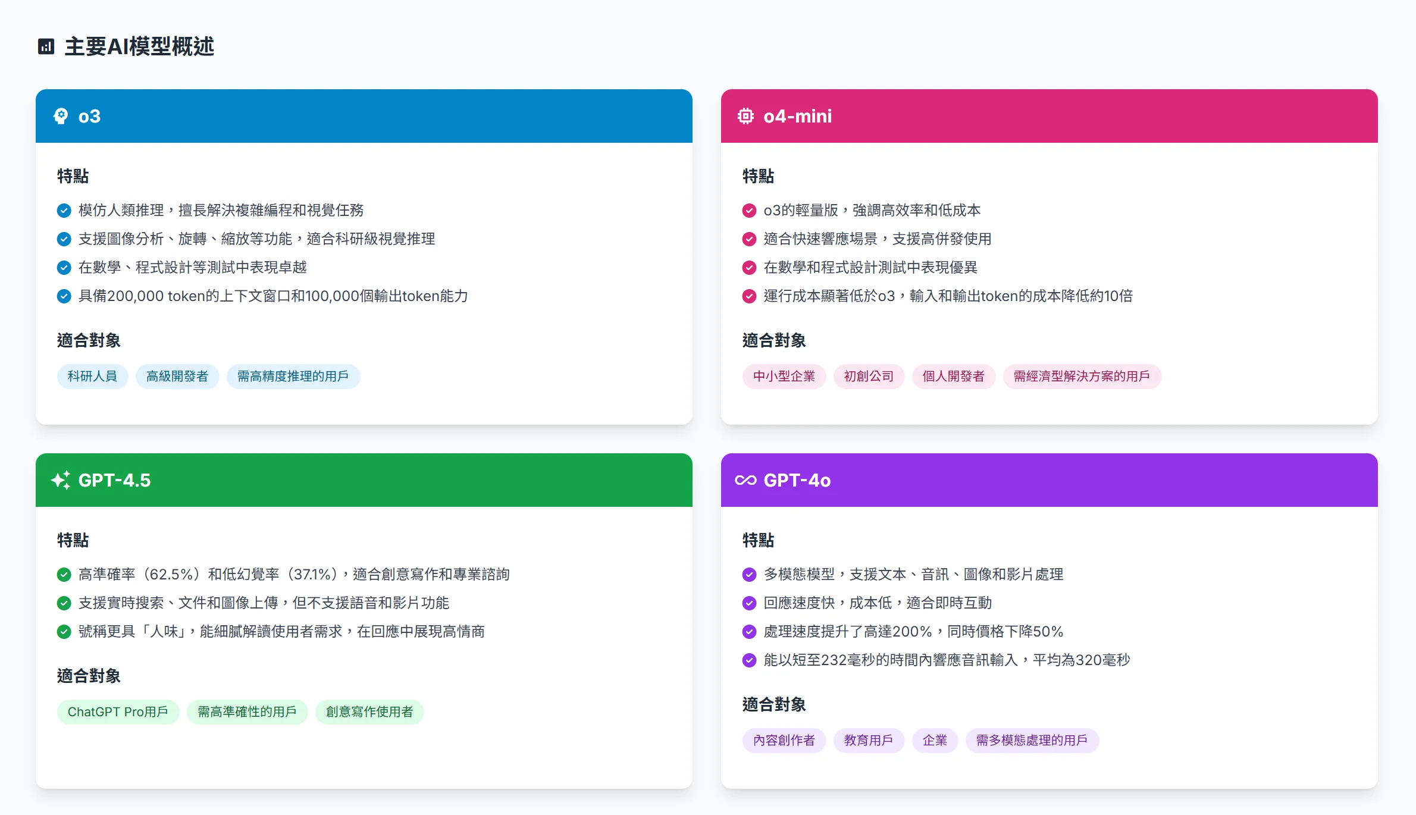This screenshot has width=1416, height=815.
Task: Click text o3的輕量版，強調高效率和低成本
Action: point(872,211)
